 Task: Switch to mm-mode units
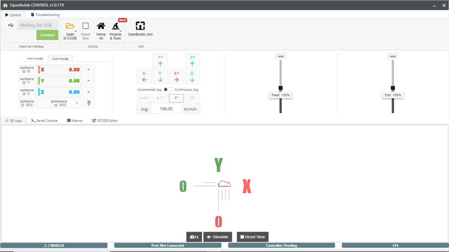coord(35,58)
